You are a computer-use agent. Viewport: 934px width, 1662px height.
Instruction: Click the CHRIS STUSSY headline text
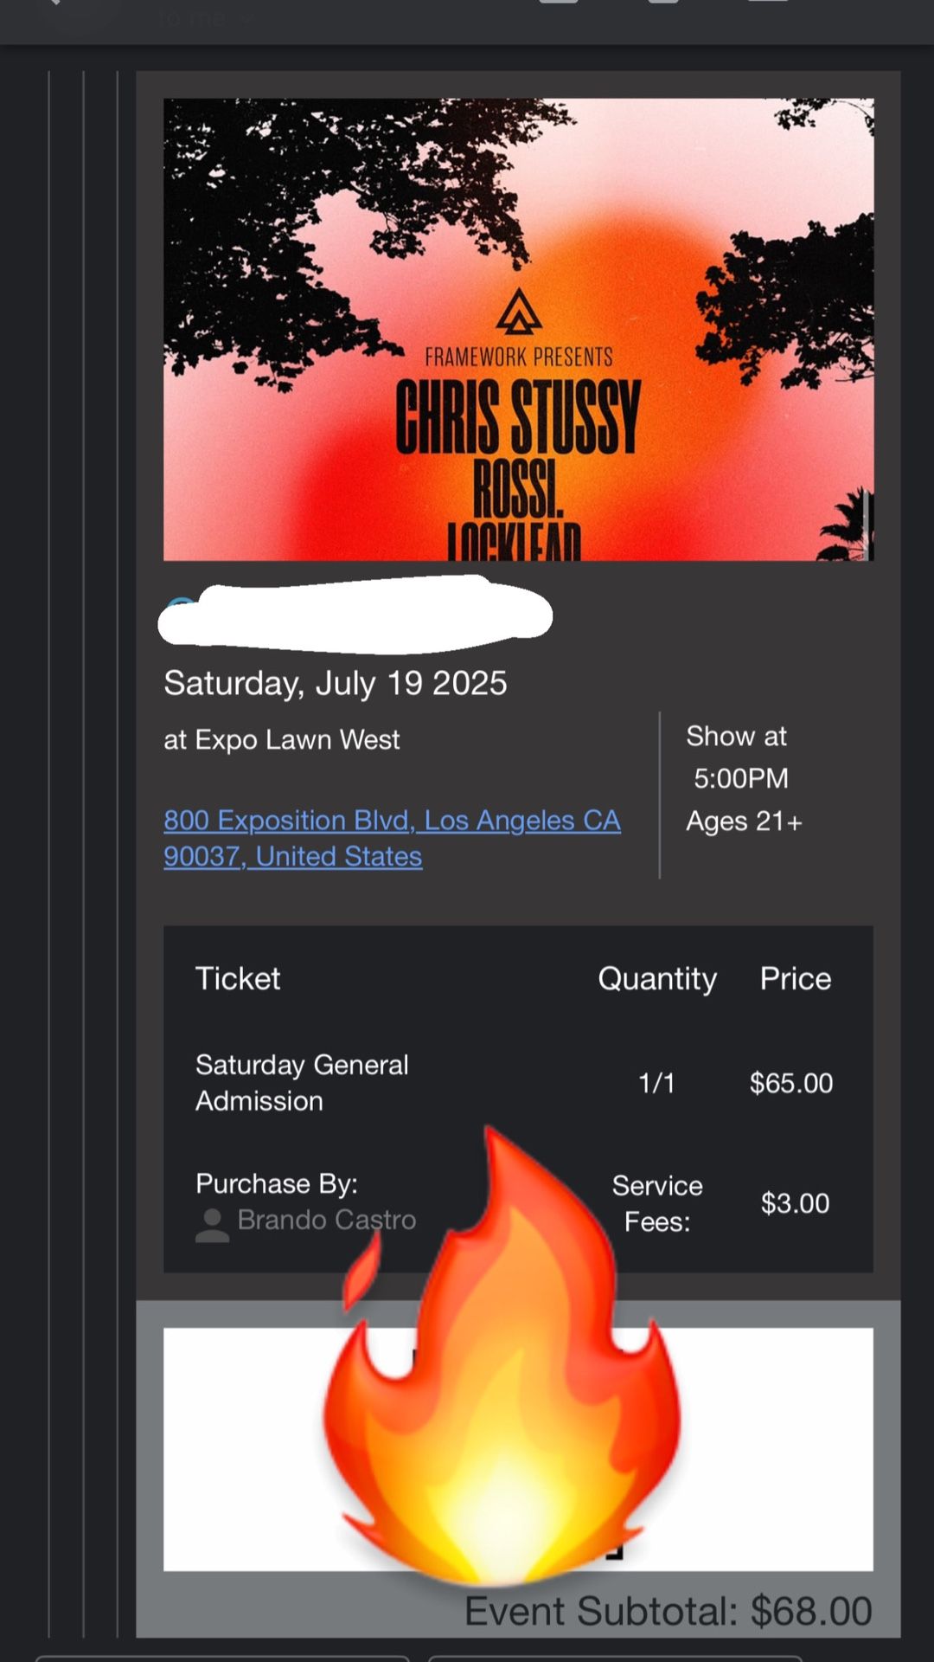click(x=518, y=417)
